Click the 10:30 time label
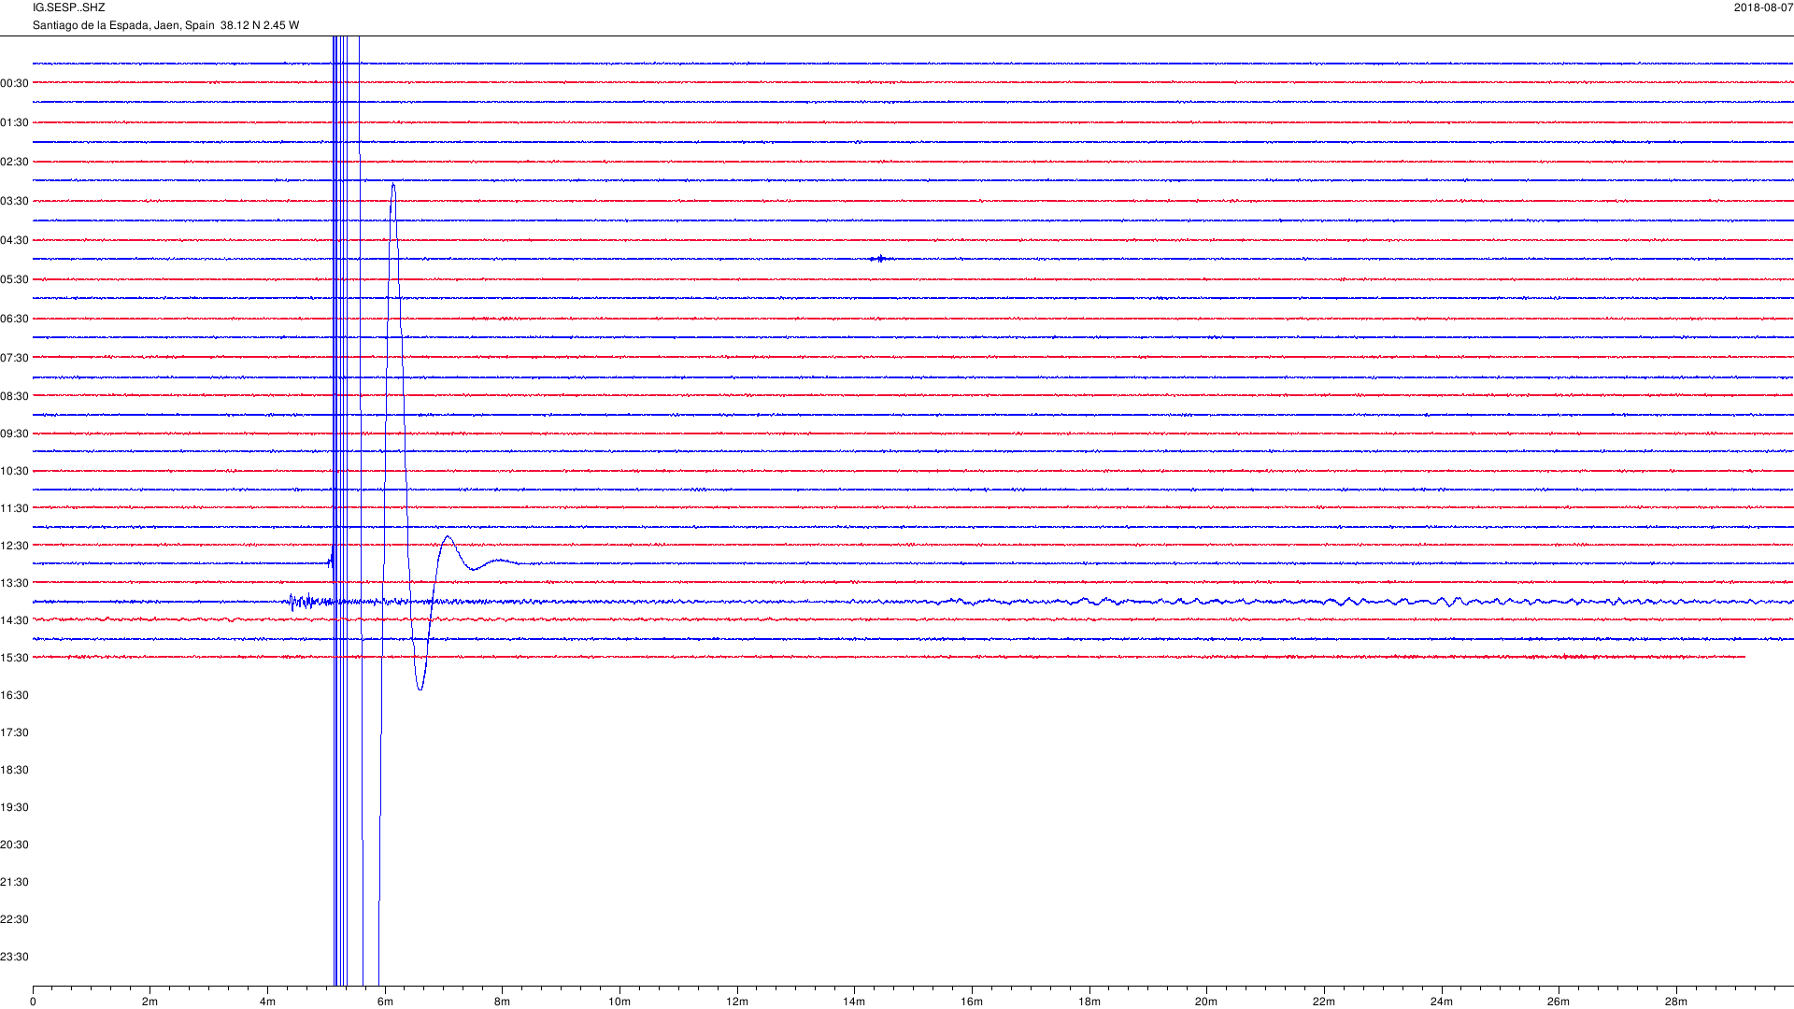The width and height of the screenshot is (1794, 1009). 14,471
